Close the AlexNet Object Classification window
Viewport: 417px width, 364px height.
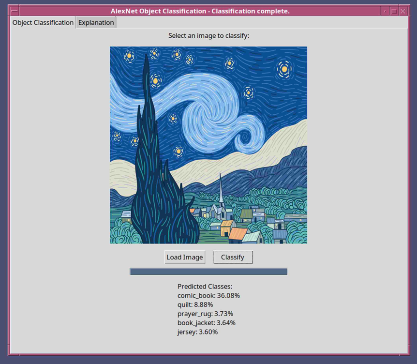[x=402, y=11]
